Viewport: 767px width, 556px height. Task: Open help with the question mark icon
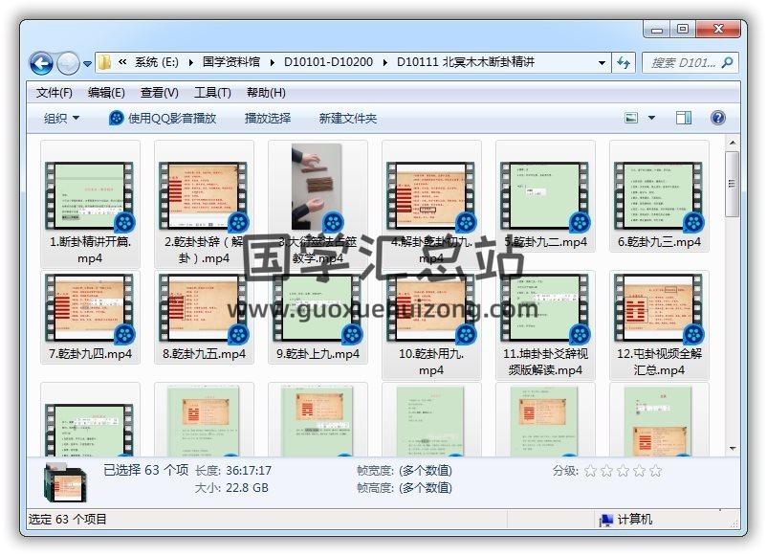[x=717, y=118]
